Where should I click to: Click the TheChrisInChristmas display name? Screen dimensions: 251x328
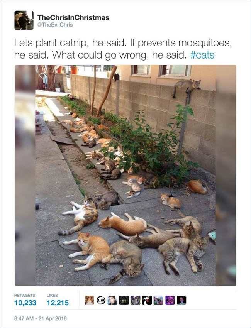click(73, 18)
